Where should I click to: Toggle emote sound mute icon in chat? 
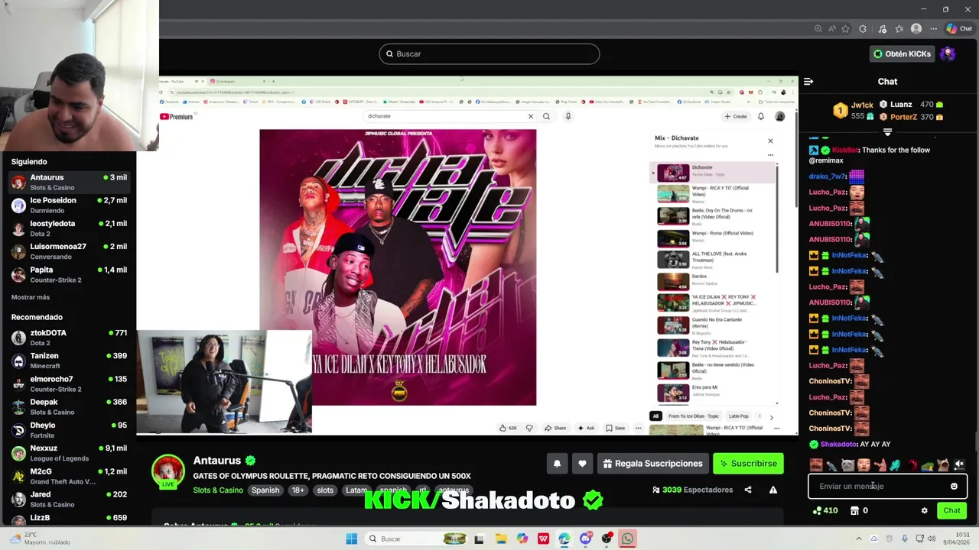tap(959, 464)
